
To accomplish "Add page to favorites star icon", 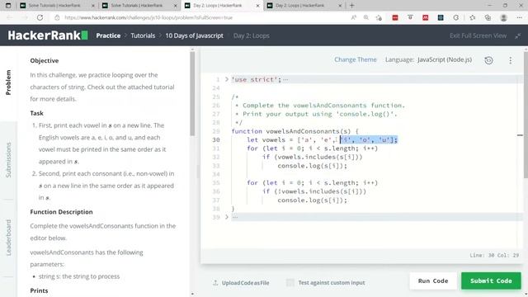I will click(x=379, y=17).
